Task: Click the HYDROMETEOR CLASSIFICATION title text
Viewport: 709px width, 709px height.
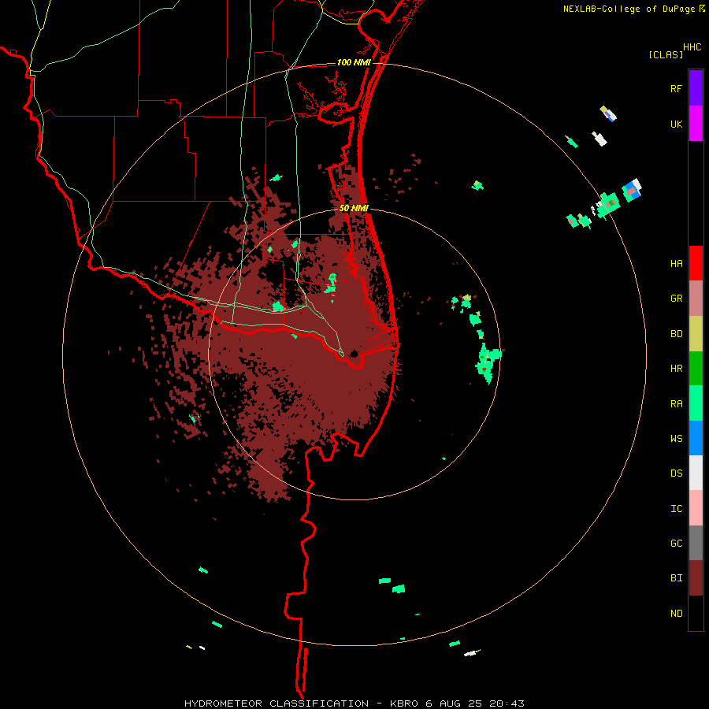Action: point(277,703)
